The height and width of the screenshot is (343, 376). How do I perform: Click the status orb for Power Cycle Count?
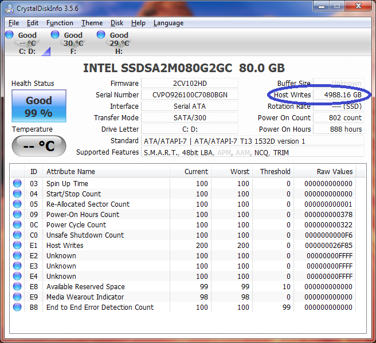(x=17, y=224)
